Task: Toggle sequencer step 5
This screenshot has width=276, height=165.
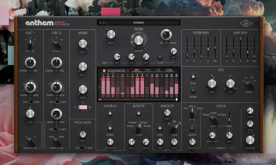Action: coord(123,75)
